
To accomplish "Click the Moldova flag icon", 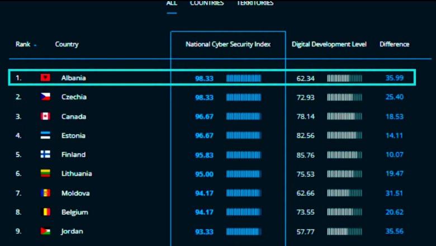I will [x=45, y=193].
